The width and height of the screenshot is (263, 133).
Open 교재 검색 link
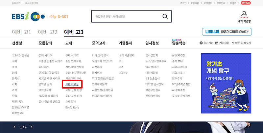pos(71,102)
